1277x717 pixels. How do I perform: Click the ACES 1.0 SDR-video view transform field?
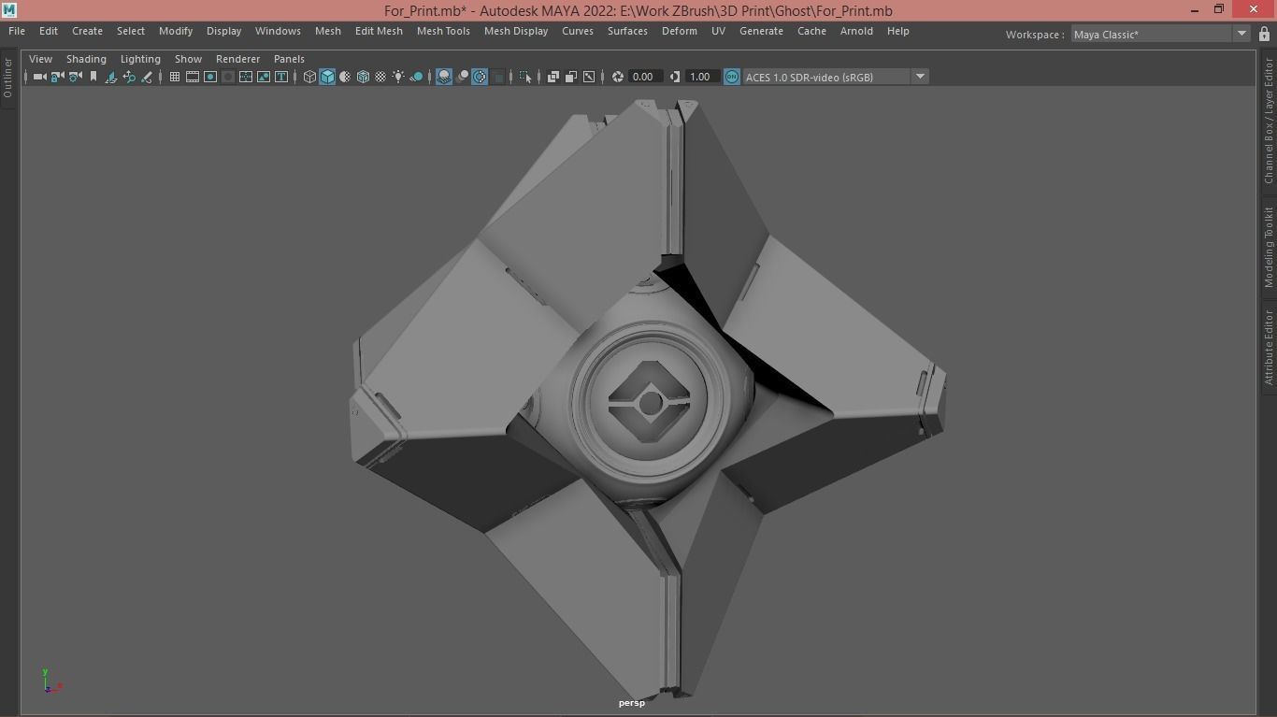point(826,77)
